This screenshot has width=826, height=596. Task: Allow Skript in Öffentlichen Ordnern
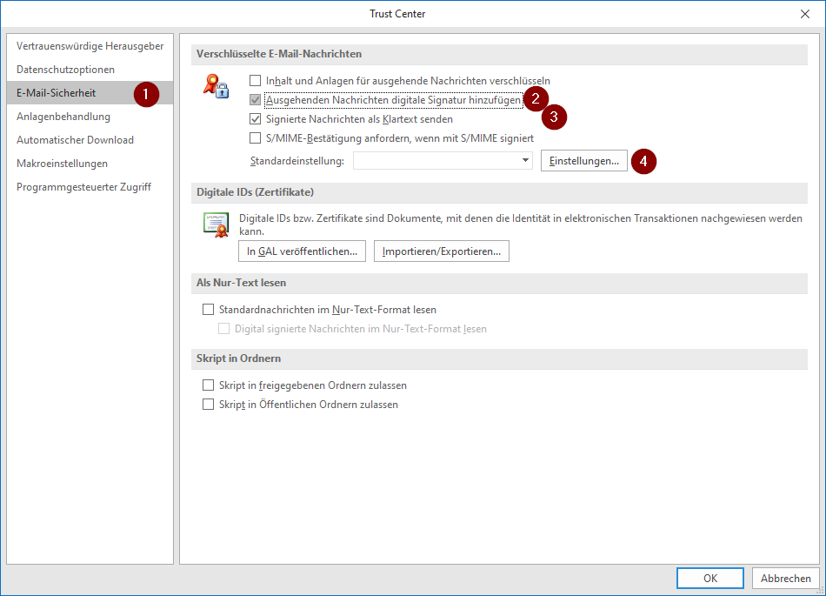click(208, 404)
